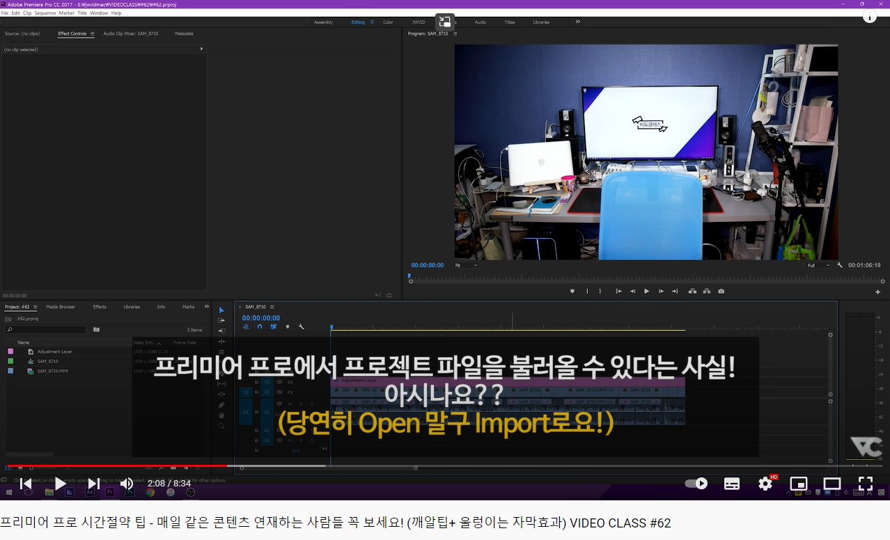Open Project panel tab overflow chevron
Viewport: 890px width, 540px height.
(206, 306)
